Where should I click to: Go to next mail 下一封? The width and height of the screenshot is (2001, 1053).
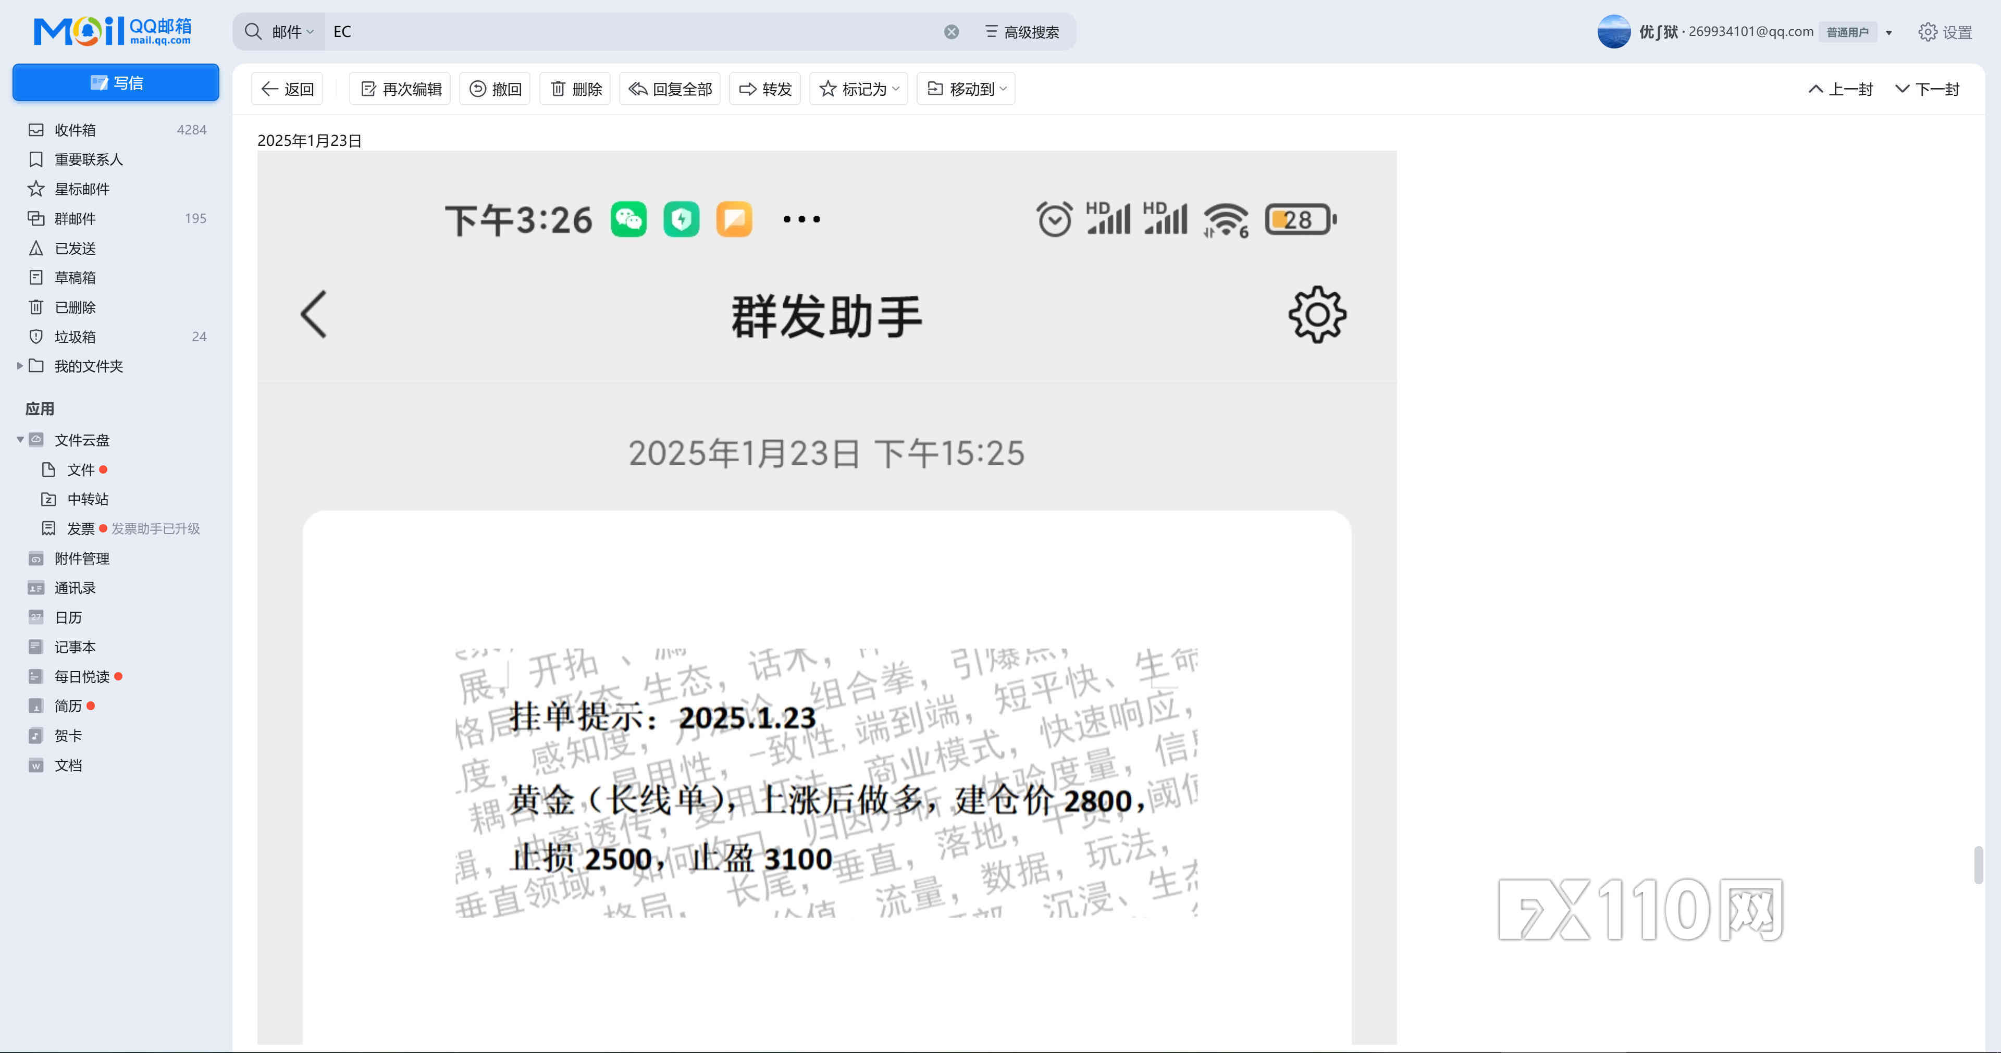point(1927,89)
